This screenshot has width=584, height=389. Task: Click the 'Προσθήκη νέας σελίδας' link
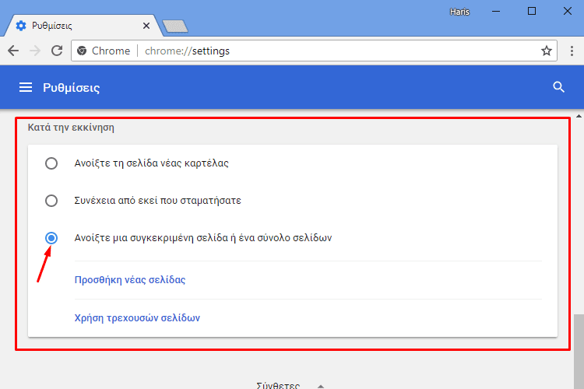pyautogui.click(x=130, y=280)
